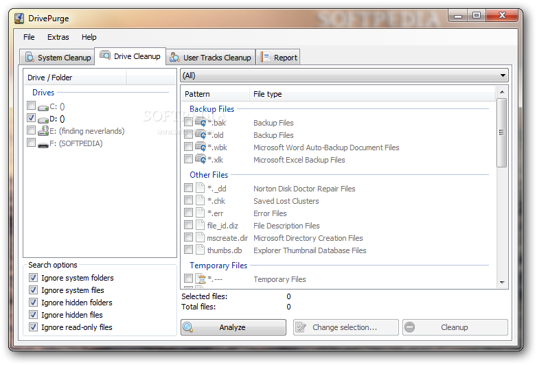Image resolution: width=537 pixels, height=365 pixels.
Task: Enable the thumbs.db pattern checkbox
Action: click(188, 249)
